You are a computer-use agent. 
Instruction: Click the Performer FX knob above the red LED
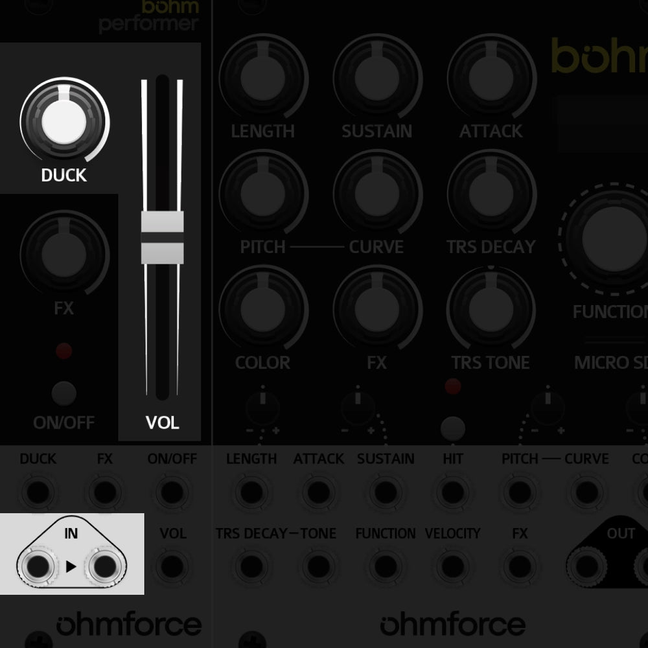tap(64, 254)
